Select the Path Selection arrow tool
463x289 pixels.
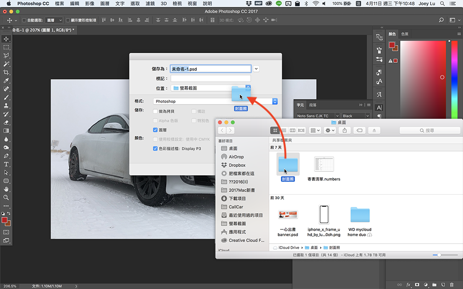pos(6,172)
